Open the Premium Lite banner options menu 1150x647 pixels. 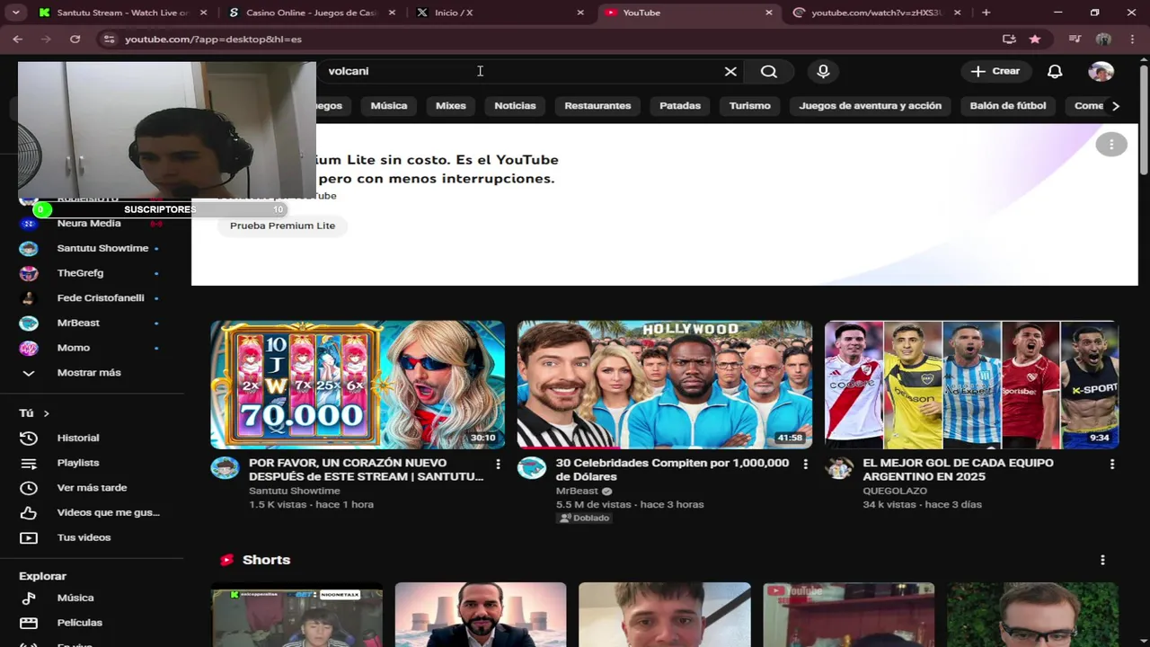[x=1111, y=144]
